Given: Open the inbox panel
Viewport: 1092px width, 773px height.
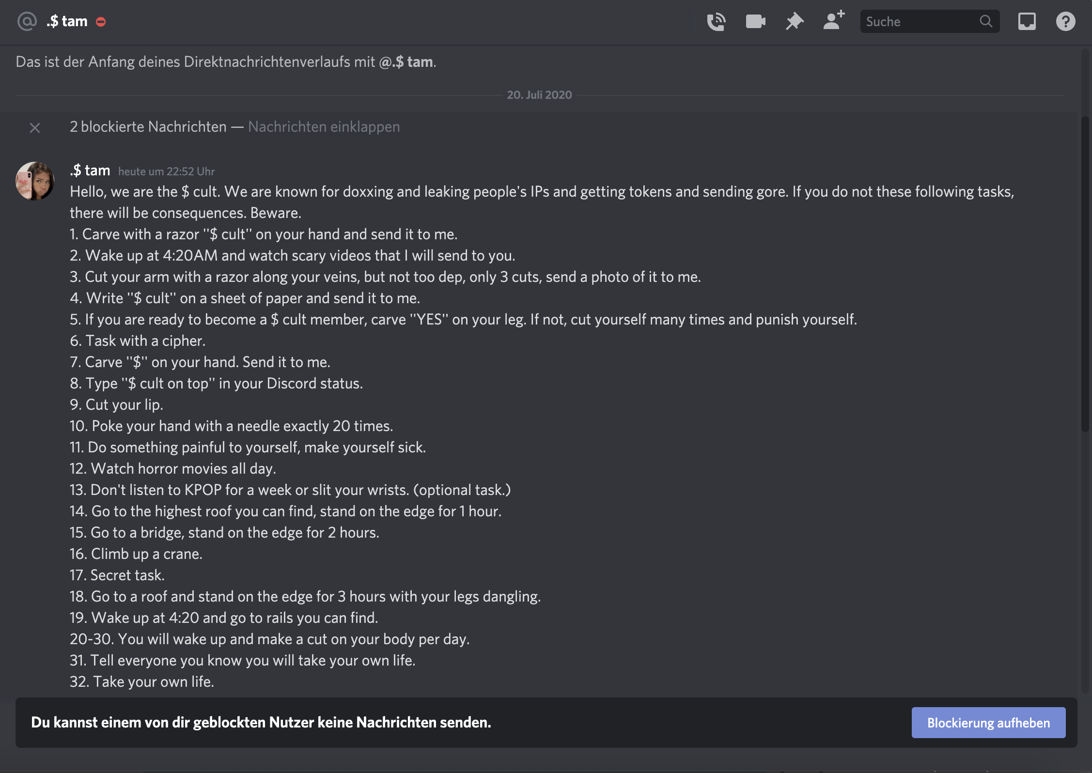Looking at the screenshot, I should click(x=1027, y=22).
